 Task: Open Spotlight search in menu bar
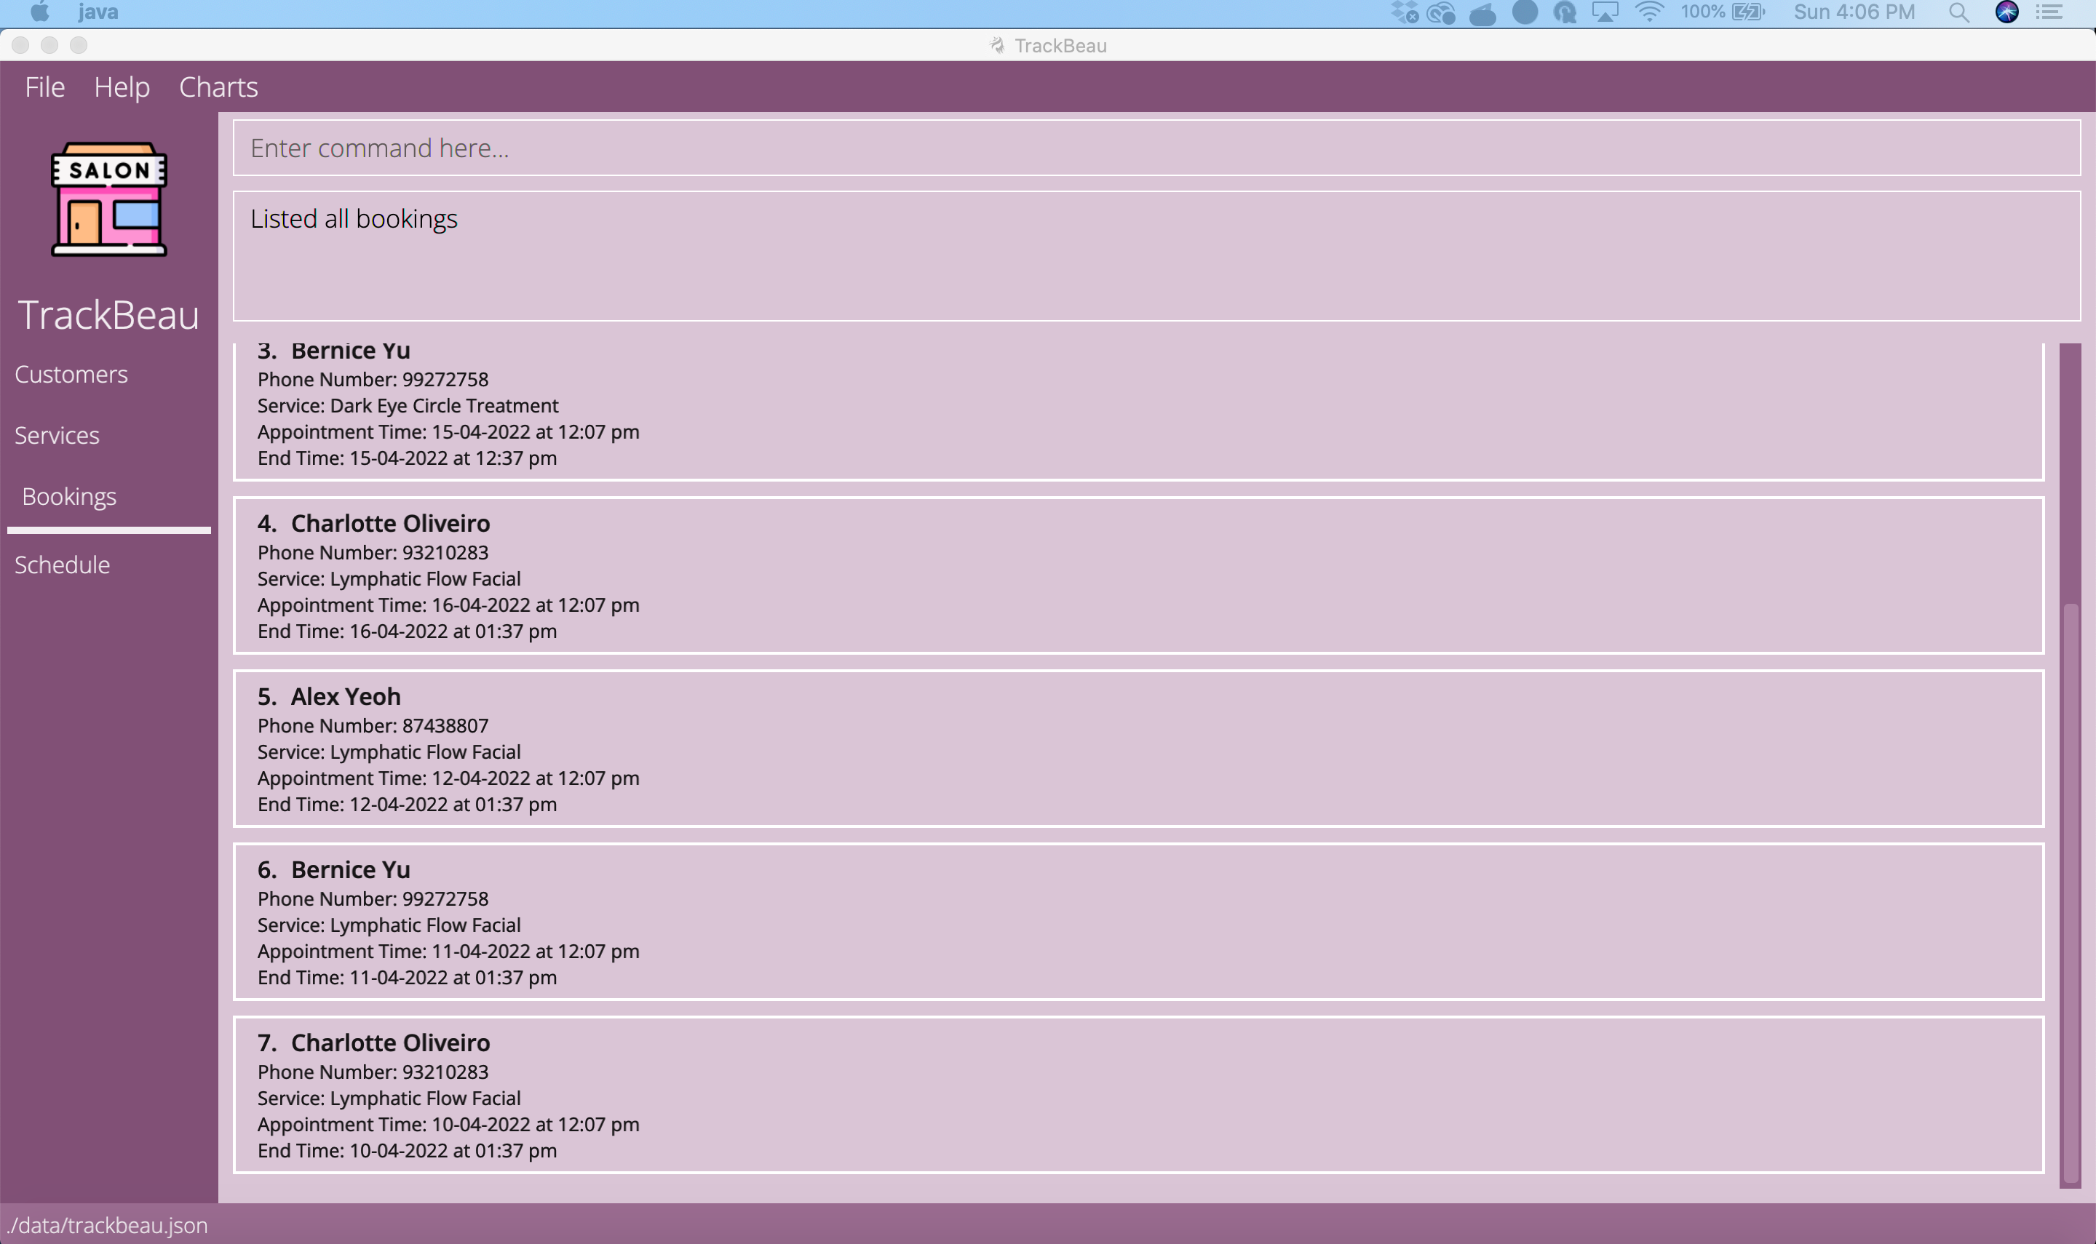tap(1958, 12)
